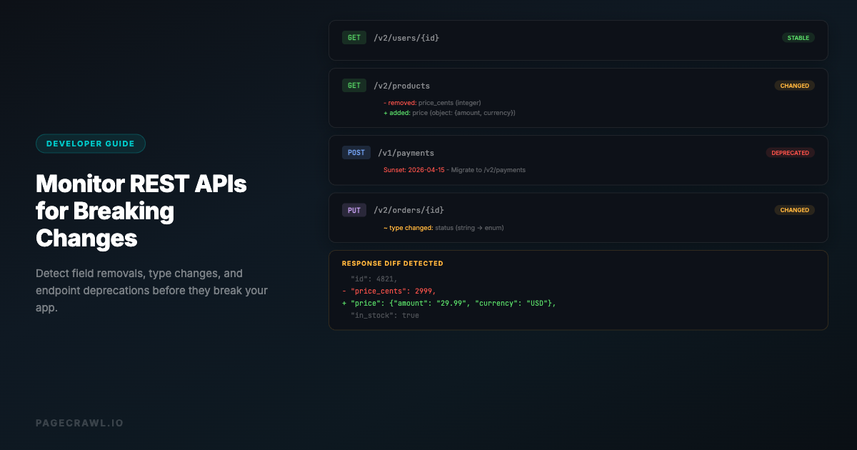The image size is (857, 450).
Task: Click the STABLE status badge
Action: click(798, 37)
